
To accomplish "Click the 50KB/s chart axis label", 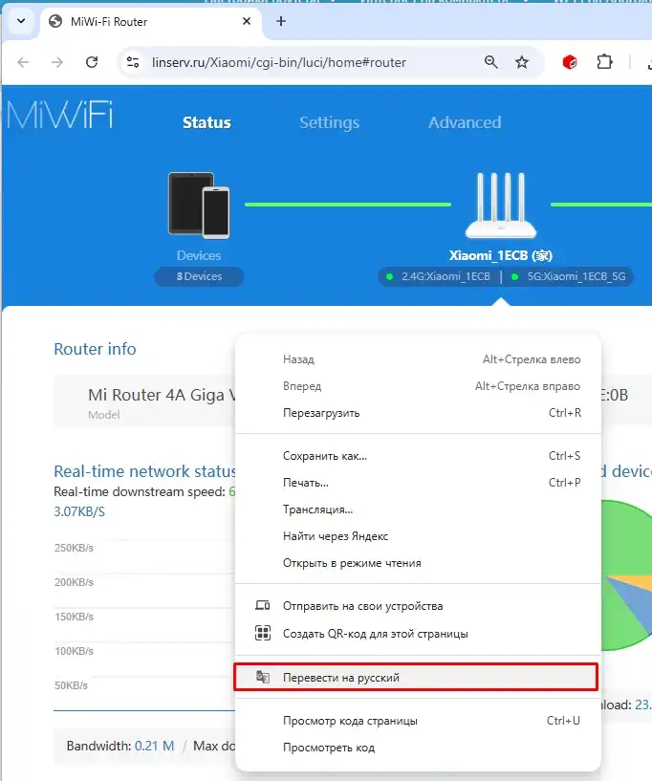I will [x=71, y=685].
